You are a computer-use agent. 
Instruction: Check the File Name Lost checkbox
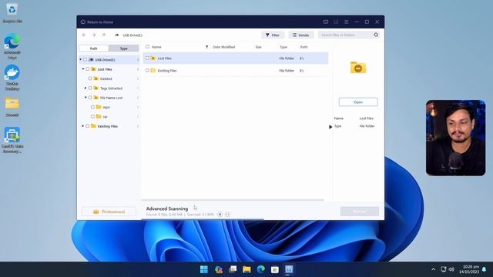(x=90, y=98)
